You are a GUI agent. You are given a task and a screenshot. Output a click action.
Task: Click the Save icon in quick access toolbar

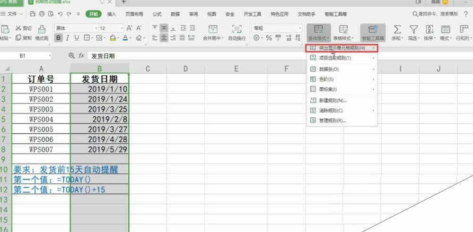(33, 14)
